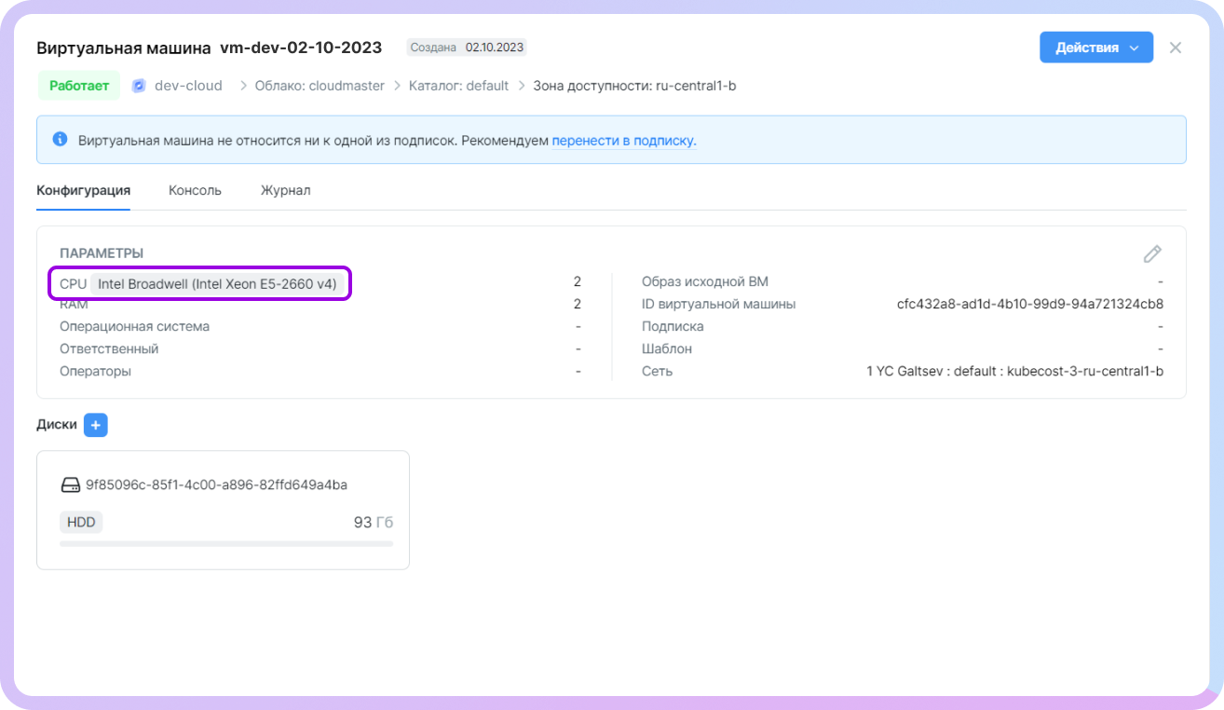The image size is (1224, 710).
Task: Click the Работает status badge
Action: [79, 86]
